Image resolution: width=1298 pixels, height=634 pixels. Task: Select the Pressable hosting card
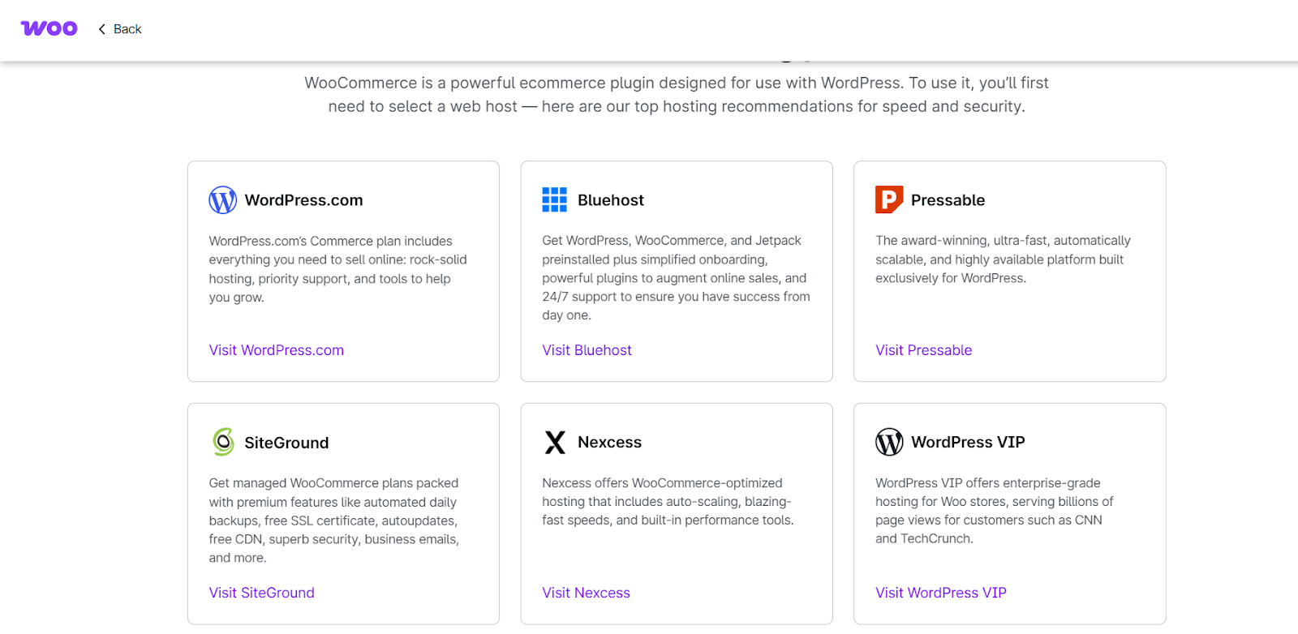[x=1009, y=271]
